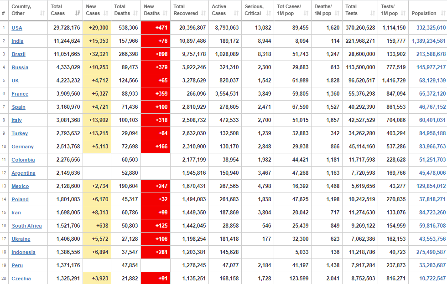The height and width of the screenshot is (284, 447).
Task: Open the Poland country link
Action: click(x=20, y=199)
